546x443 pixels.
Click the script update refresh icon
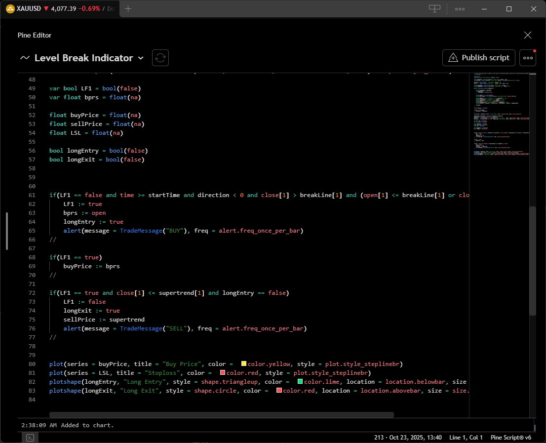(160, 58)
